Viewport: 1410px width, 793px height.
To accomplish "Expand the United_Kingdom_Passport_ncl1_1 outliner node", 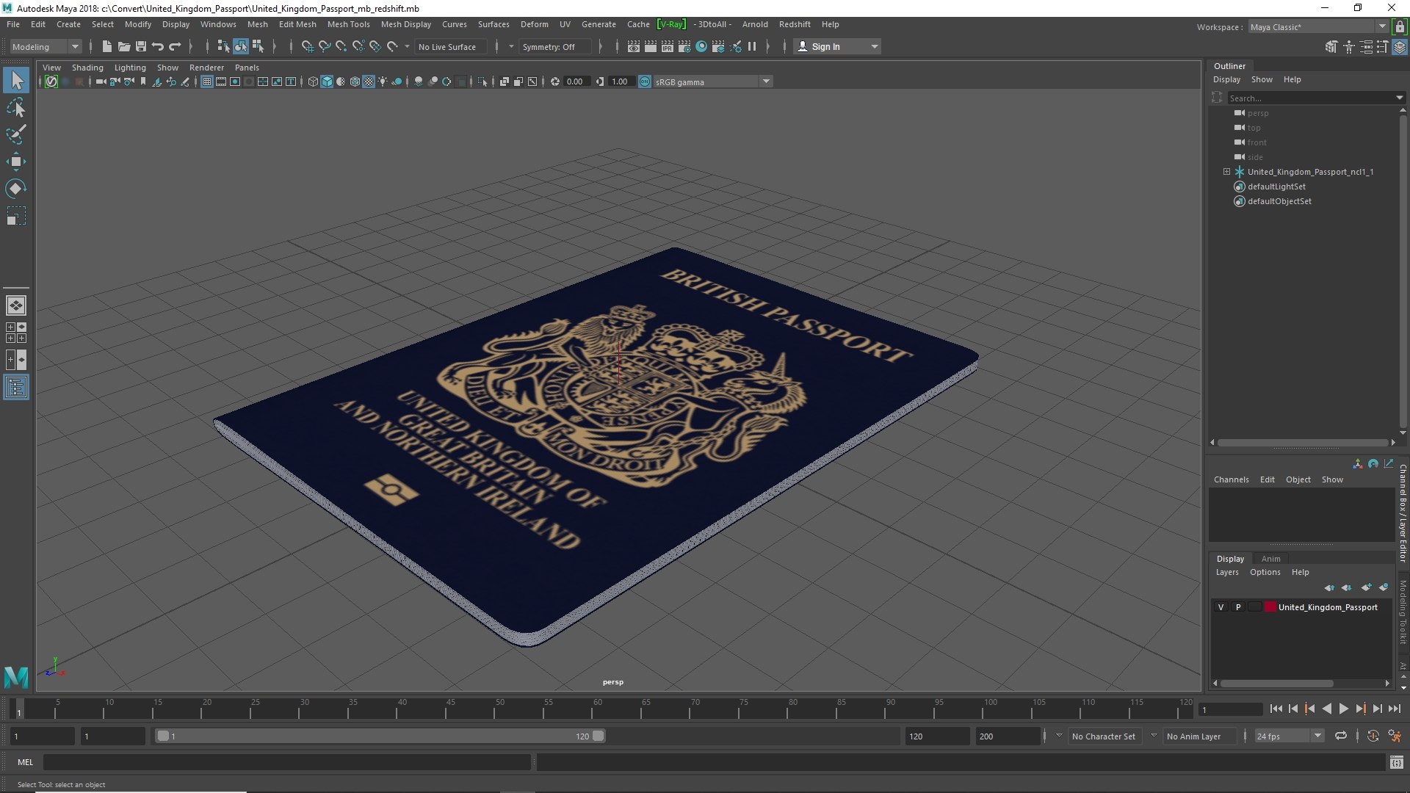I will pos(1226,172).
